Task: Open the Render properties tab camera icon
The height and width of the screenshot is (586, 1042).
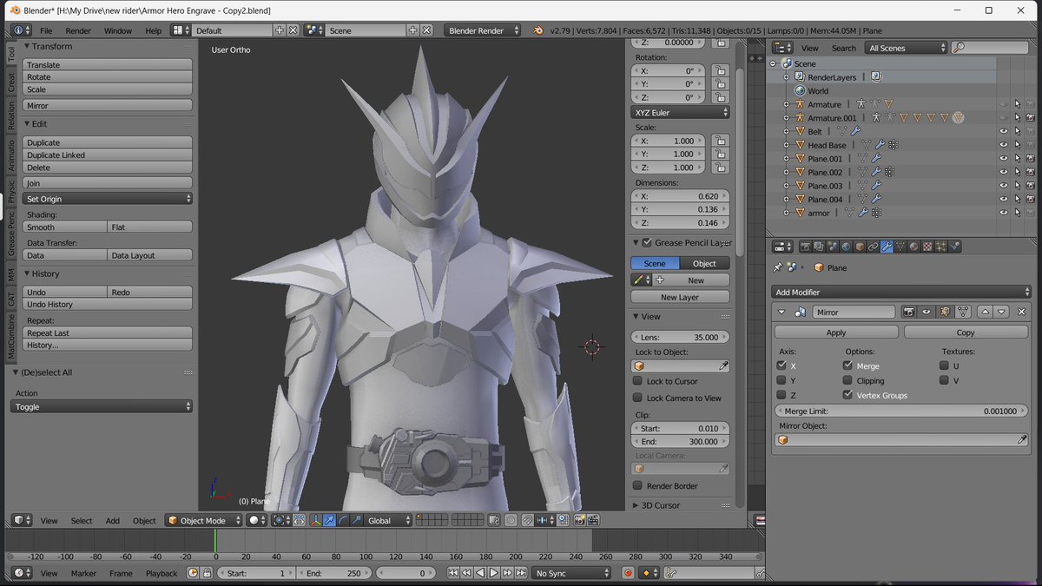Action: (806, 247)
